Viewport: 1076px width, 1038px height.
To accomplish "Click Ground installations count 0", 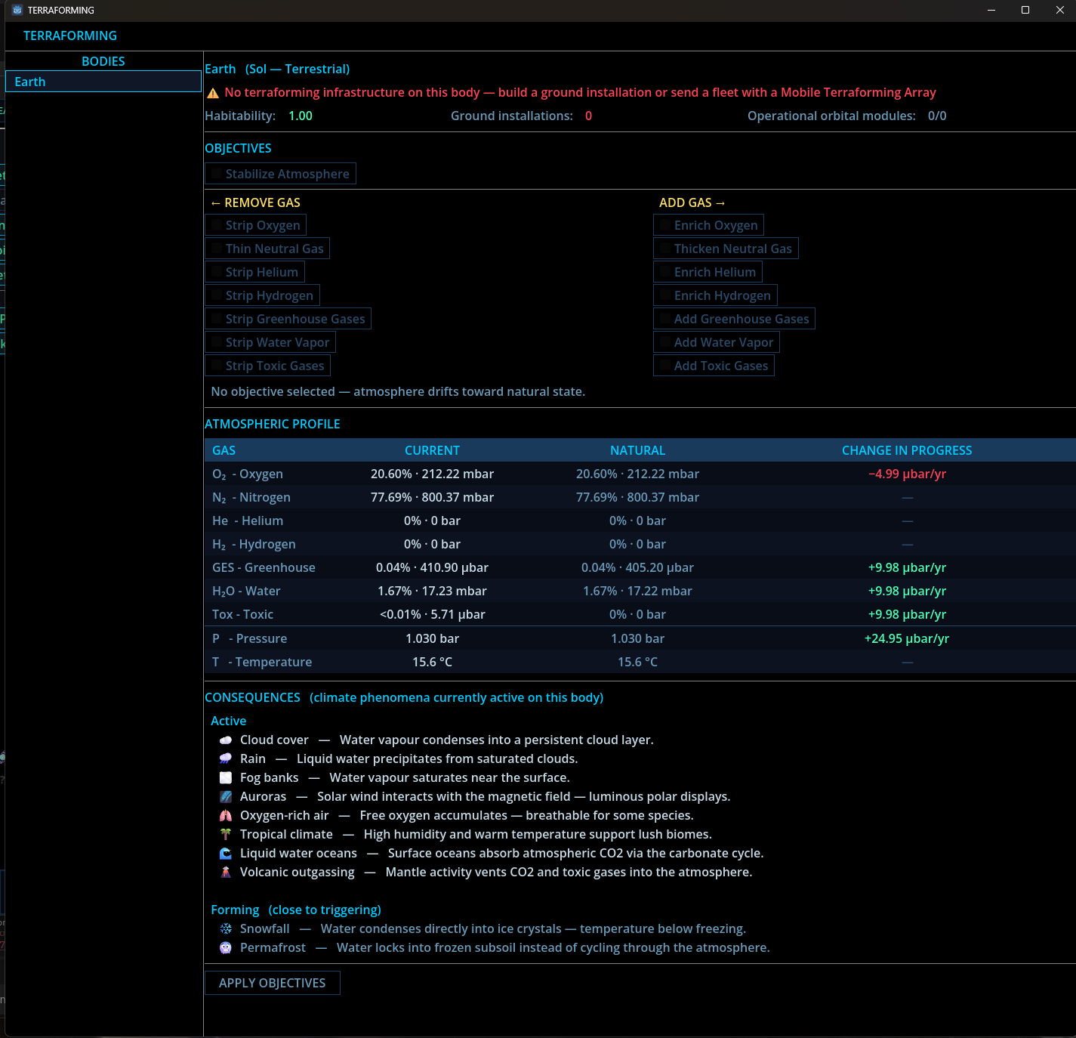I will (589, 116).
